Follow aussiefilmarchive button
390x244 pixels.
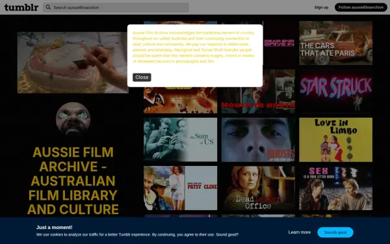361,7
